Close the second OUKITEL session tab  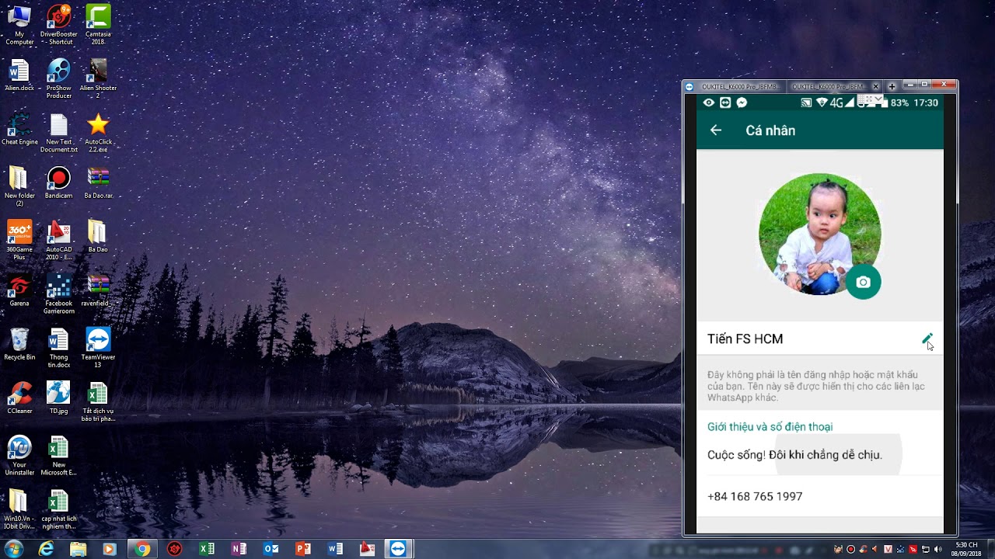[x=876, y=86]
